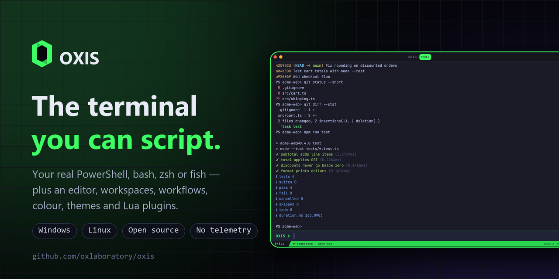559x279 pixels.
Task: Minimize the terminal with the yellow dot
Action: pos(281,57)
